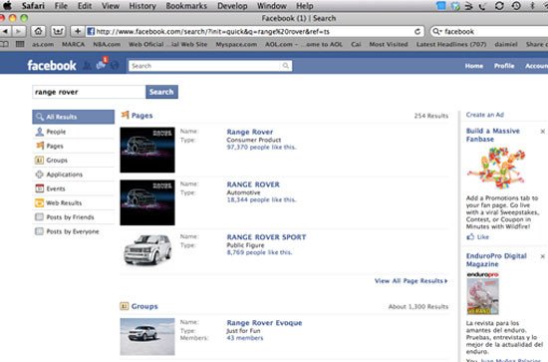Open Facebook friend requests icon

click(x=88, y=65)
